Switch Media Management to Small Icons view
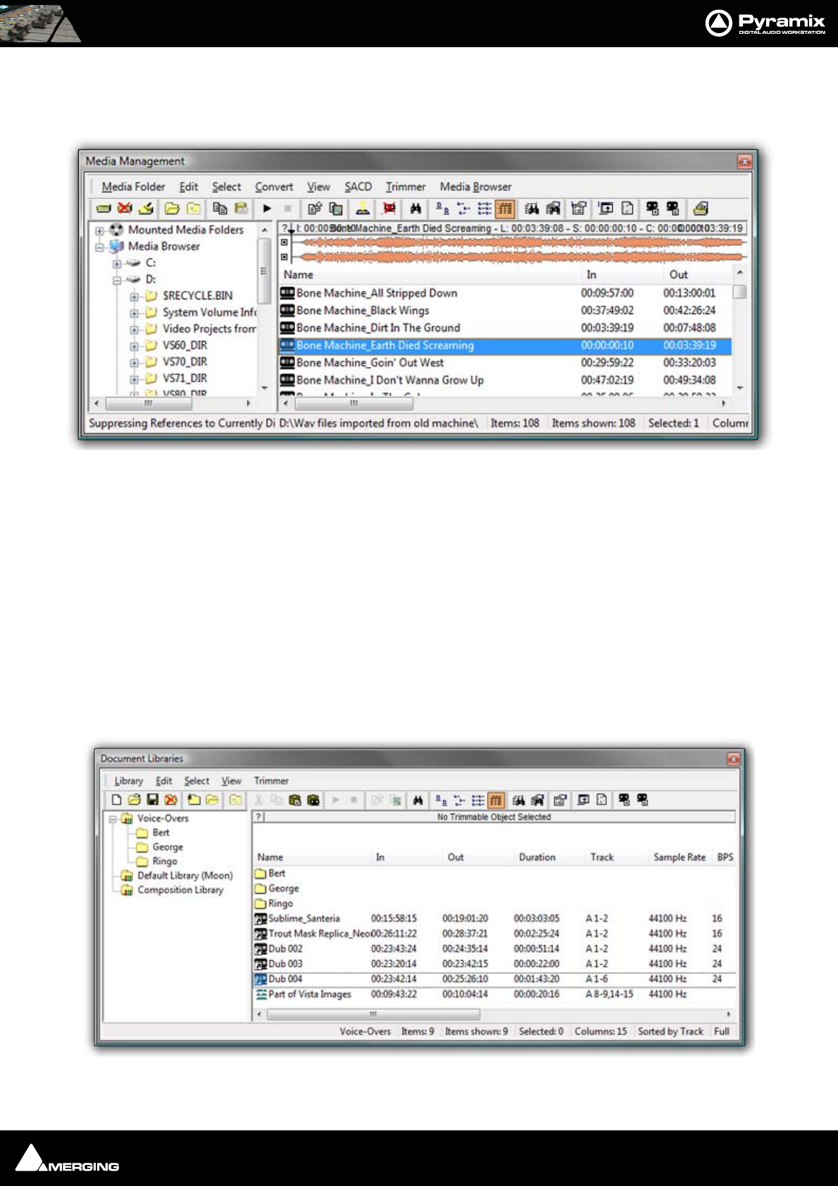The height and width of the screenshot is (1186, 838). 463,208
